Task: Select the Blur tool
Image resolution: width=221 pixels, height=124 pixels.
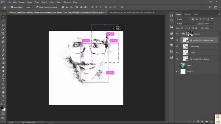Action: point(3,67)
